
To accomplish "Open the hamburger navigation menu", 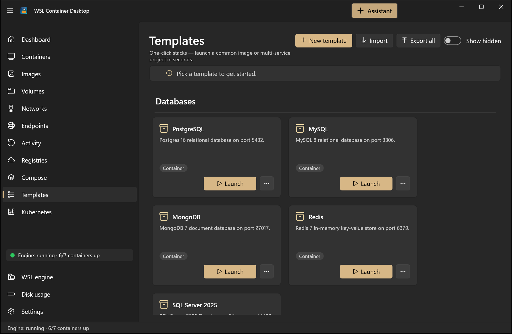I will point(10,11).
